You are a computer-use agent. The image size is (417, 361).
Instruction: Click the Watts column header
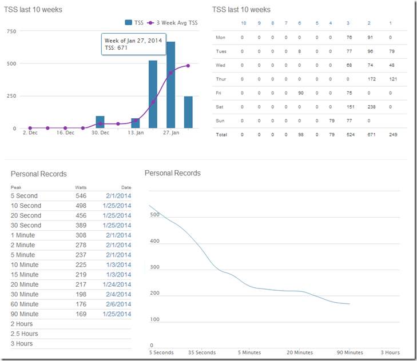click(x=81, y=187)
